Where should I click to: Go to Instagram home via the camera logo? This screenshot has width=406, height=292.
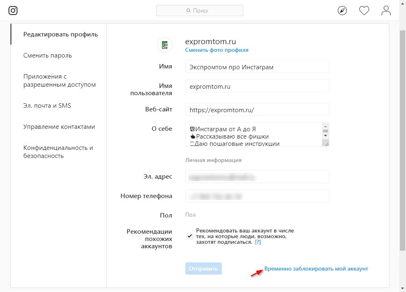point(13,11)
